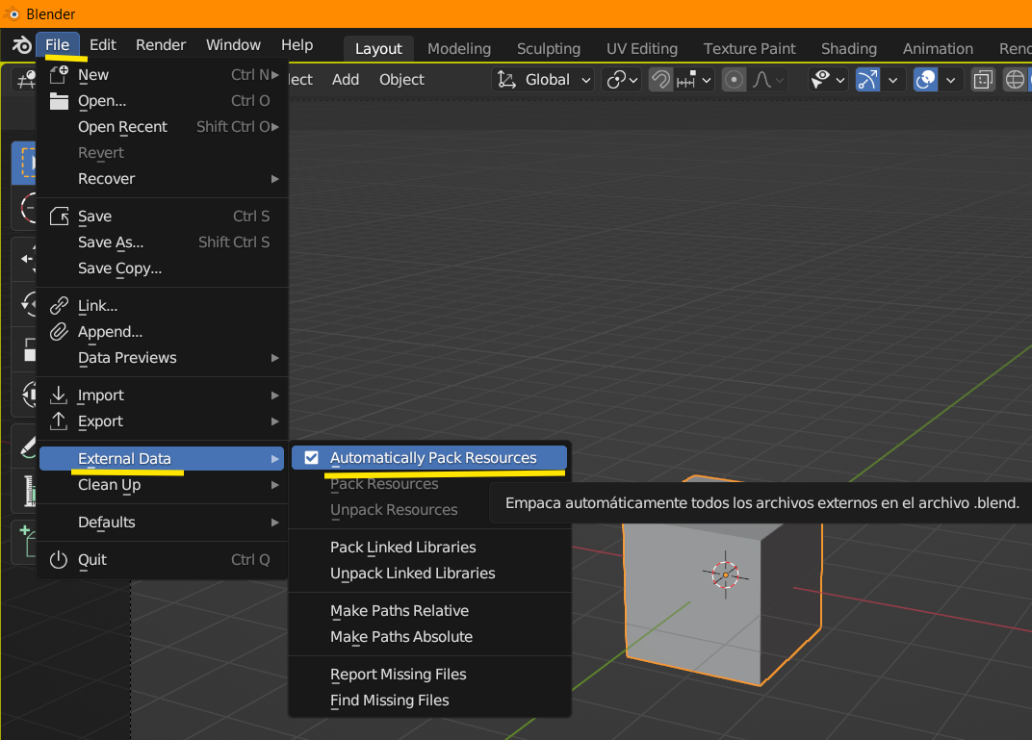
Task: Click the proportional falloff curve icon
Action: [762, 80]
